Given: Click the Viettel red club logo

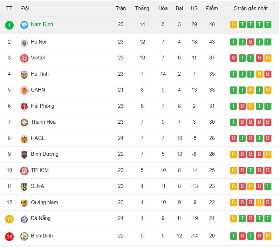Looking at the screenshot, I should [x=24, y=58].
